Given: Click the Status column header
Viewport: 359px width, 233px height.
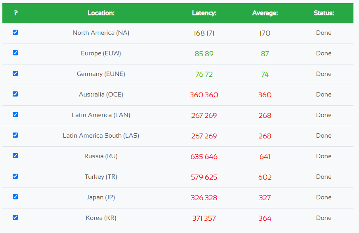Looking at the screenshot, I should point(324,13).
